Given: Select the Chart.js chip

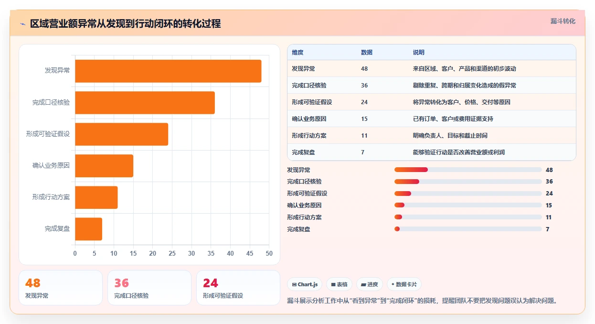Looking at the screenshot, I should pos(305,284).
